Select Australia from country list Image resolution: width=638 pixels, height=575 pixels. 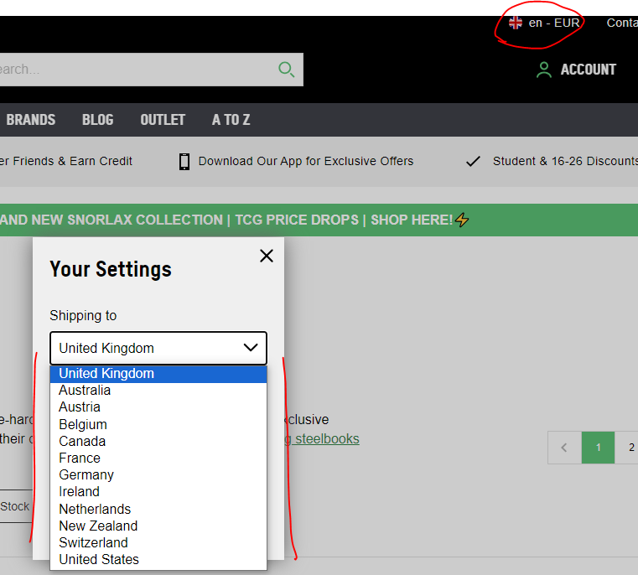point(158,391)
